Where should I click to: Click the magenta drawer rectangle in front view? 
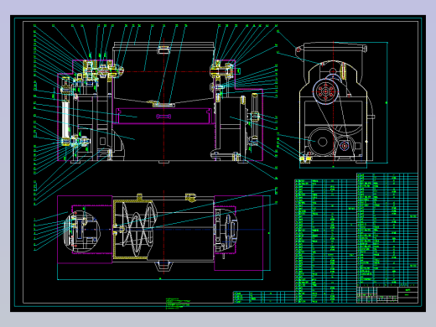pyautogui.click(x=163, y=116)
